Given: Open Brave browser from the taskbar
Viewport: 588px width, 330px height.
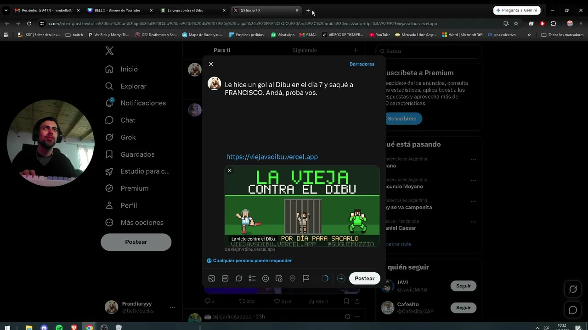Looking at the screenshot, I should point(74,328).
